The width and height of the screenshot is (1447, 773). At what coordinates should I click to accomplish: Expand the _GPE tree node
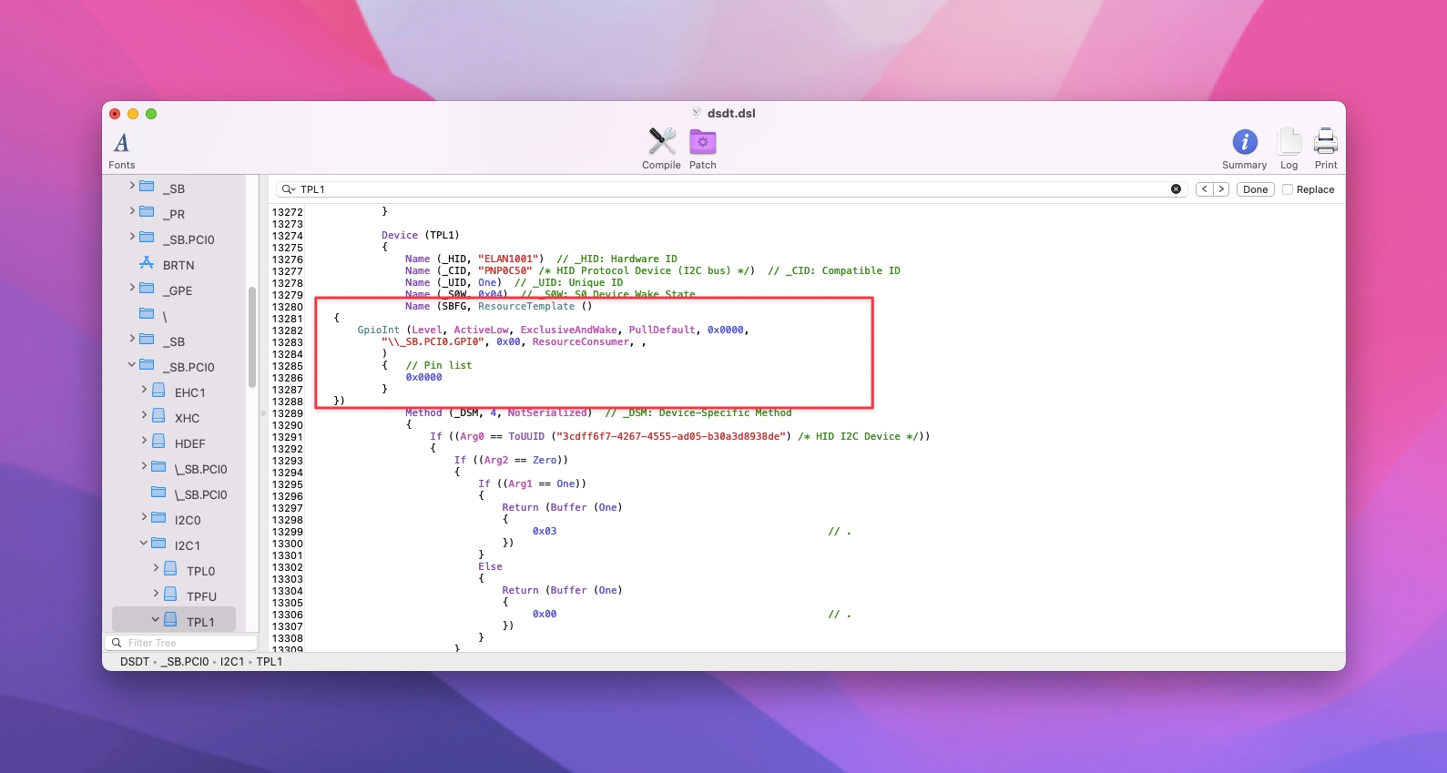click(x=132, y=289)
